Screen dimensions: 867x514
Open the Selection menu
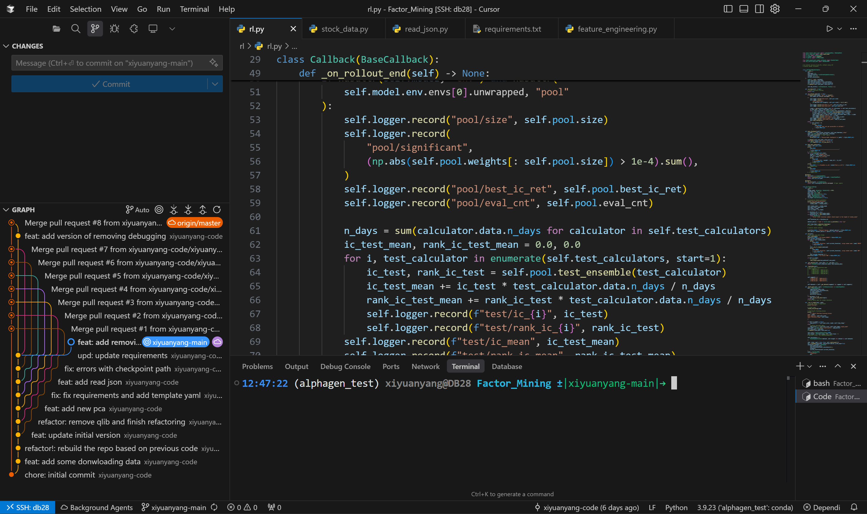(x=86, y=9)
